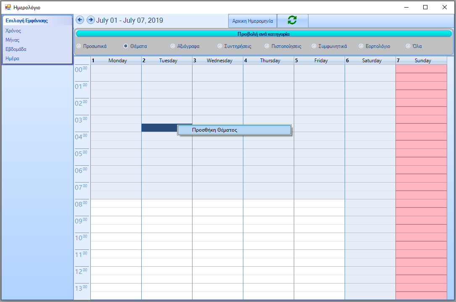This screenshot has width=456, height=302.
Task: Click the pink Sunday 08:00 time slot
Action: 421,203
